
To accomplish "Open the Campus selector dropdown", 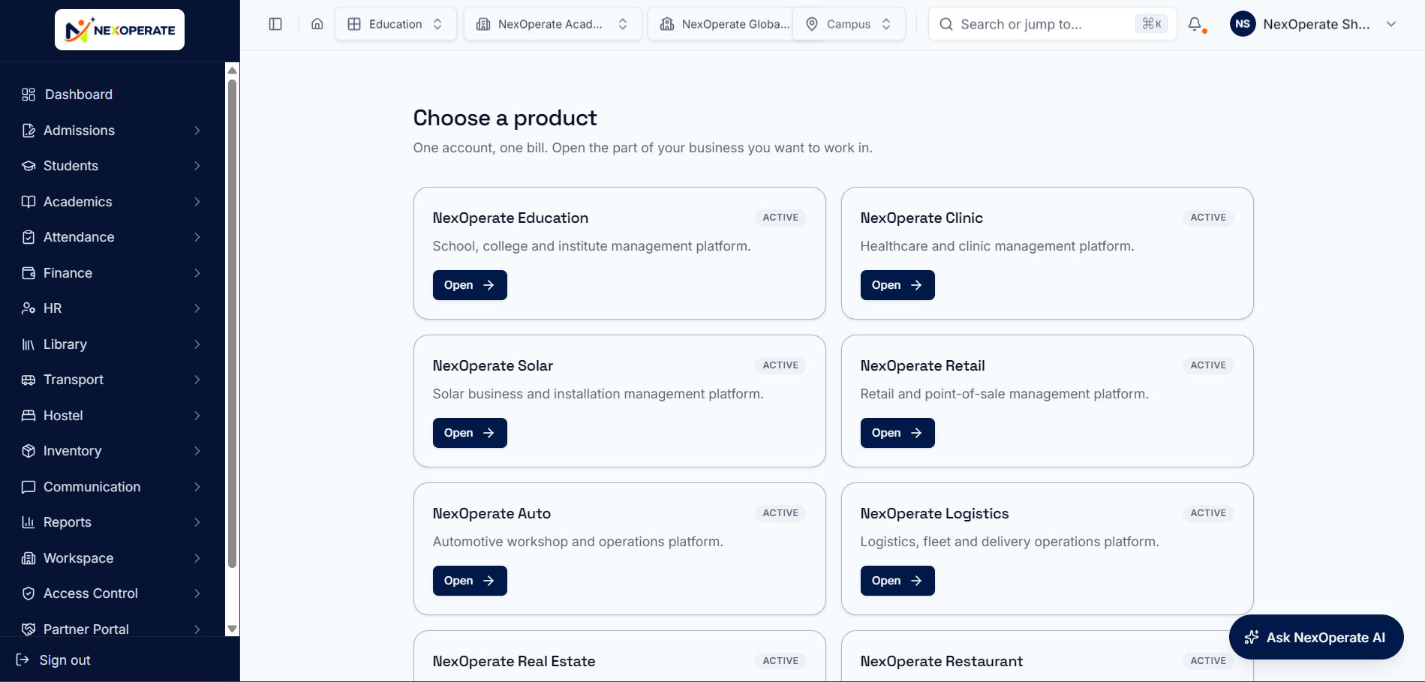I will [849, 24].
